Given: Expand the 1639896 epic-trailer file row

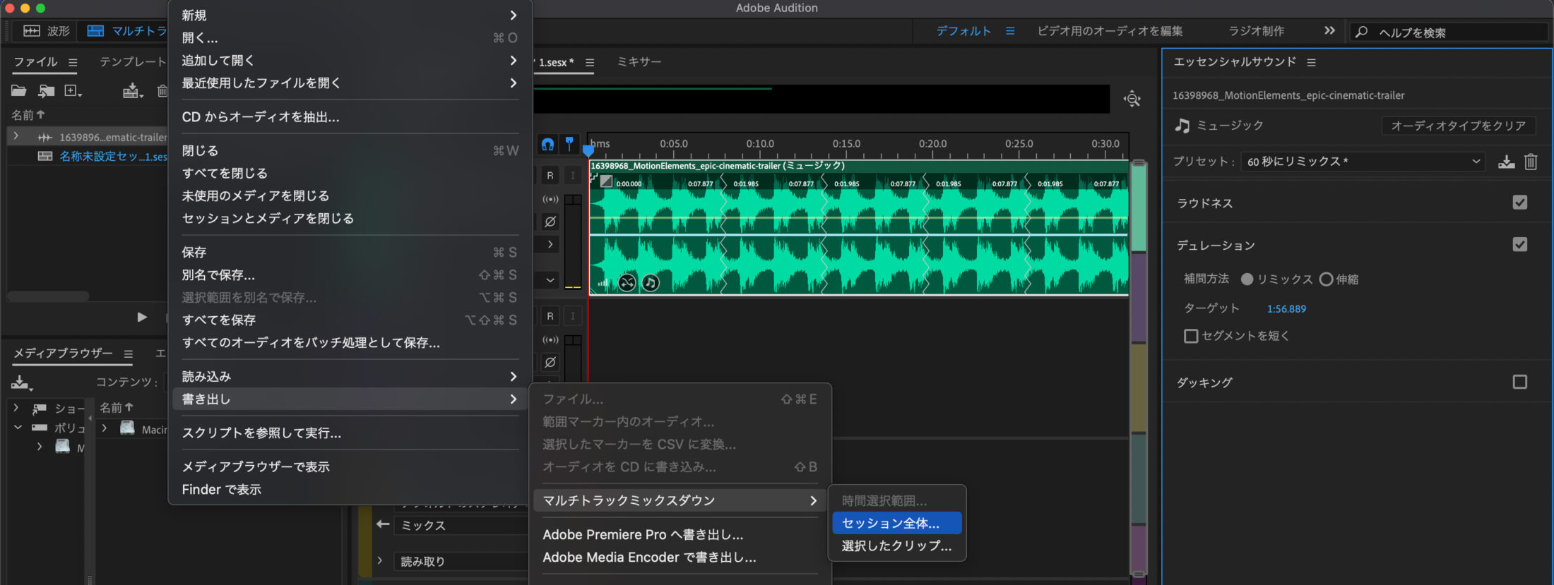Looking at the screenshot, I should tap(16, 136).
